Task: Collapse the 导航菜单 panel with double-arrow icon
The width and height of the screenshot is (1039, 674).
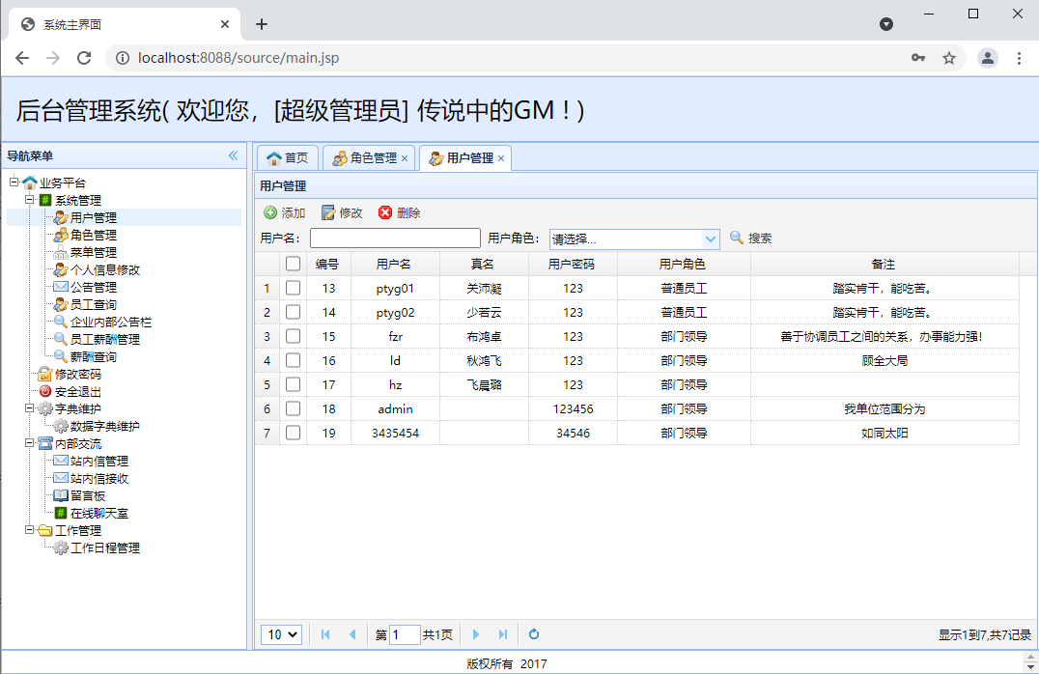Action: tap(234, 155)
